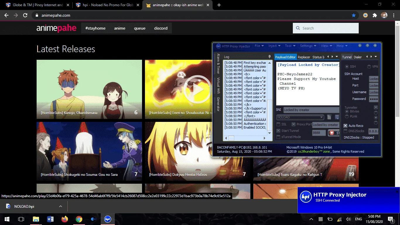Click the Chrome back arrow

[6, 15]
